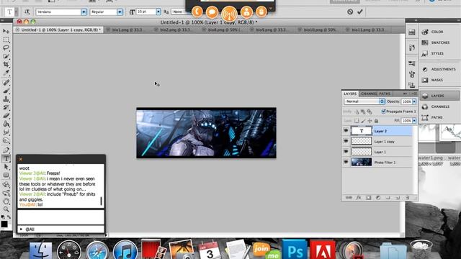Click the join.me broadcast icon
Screen dimensions: 461x259
[229, 14]
